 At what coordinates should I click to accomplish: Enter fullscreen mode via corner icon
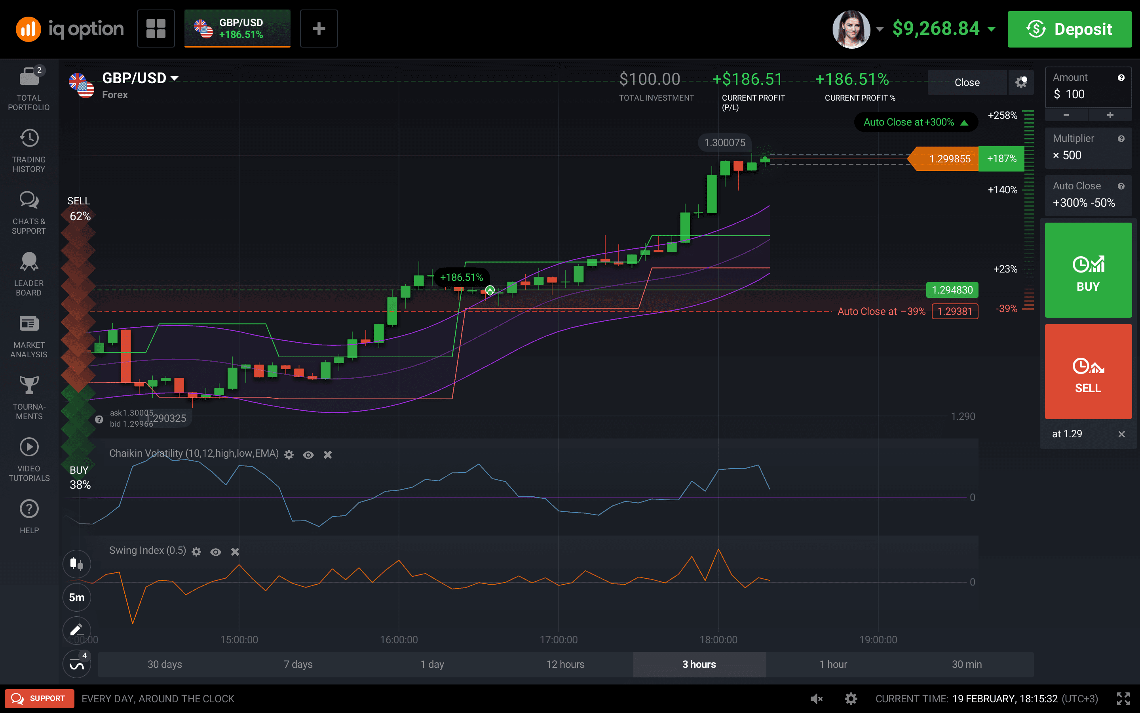point(1123,698)
